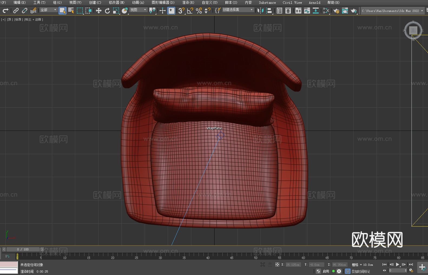Click the time slider 0 / 100 handle
Viewport: 428px width, 275px height.
coord(23,249)
